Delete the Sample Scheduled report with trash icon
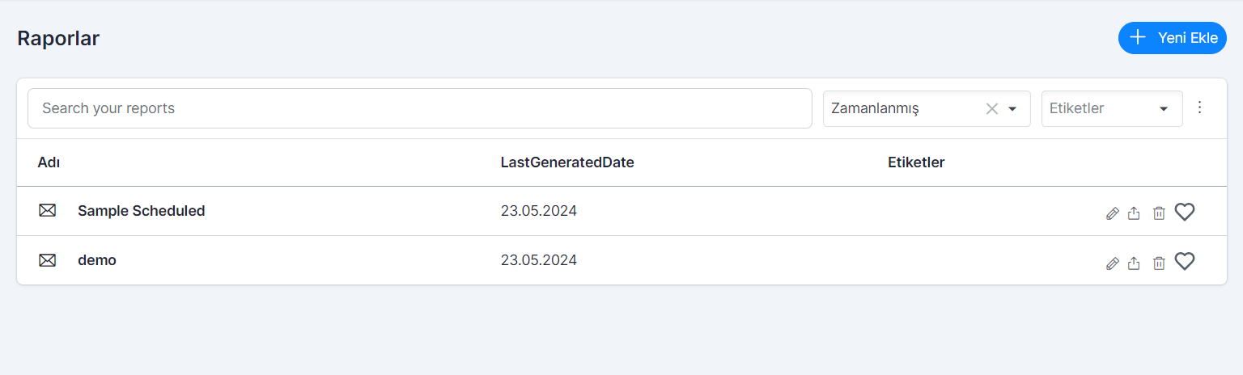Image resolution: width=1243 pixels, height=375 pixels. (x=1159, y=213)
